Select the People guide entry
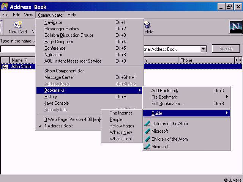The height and width of the screenshot is (182, 243). click(x=121, y=119)
